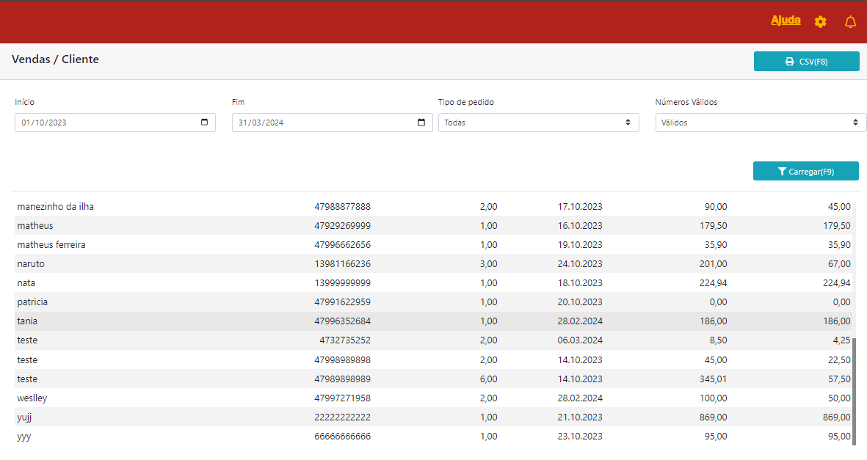Click the Vendas / Cliente page title
This screenshot has height=460, width=867.
55,59
